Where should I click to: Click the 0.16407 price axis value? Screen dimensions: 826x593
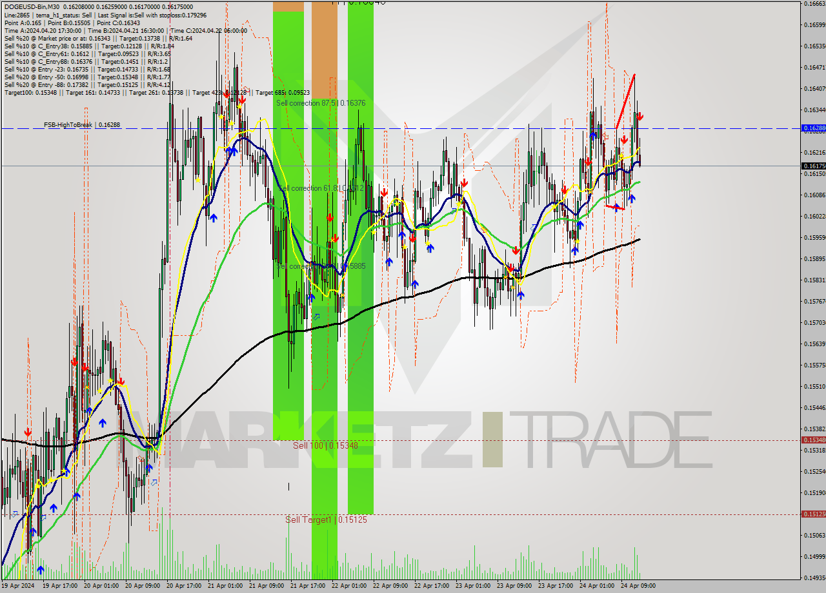point(814,88)
